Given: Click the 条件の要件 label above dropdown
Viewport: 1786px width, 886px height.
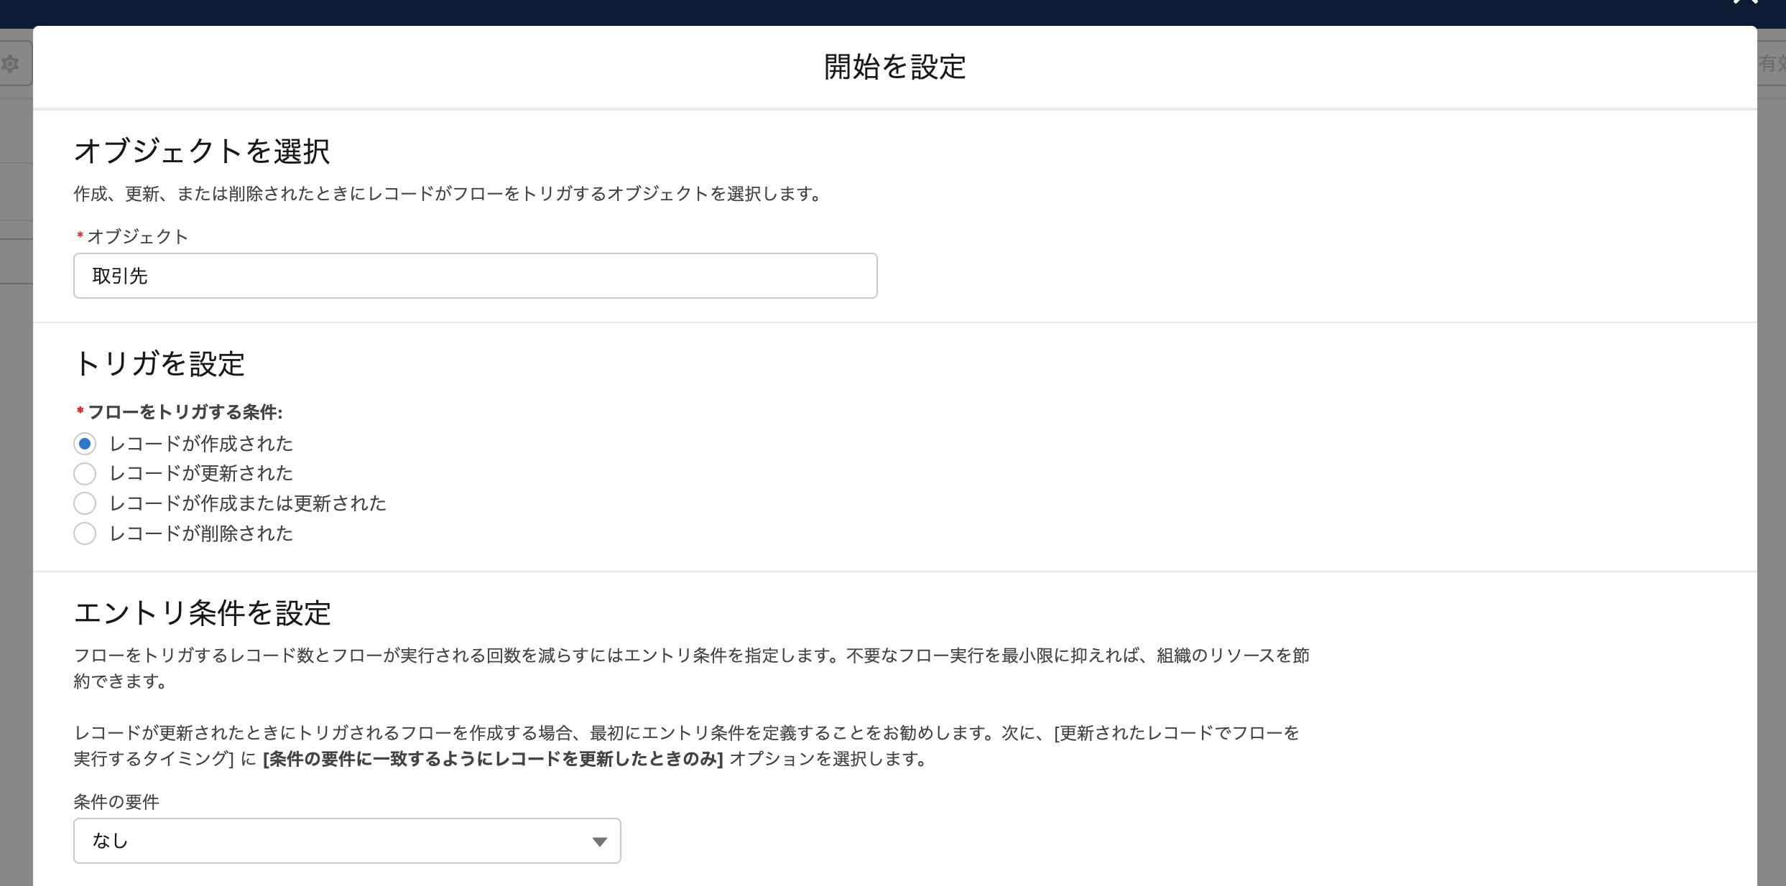Looking at the screenshot, I should point(116,802).
